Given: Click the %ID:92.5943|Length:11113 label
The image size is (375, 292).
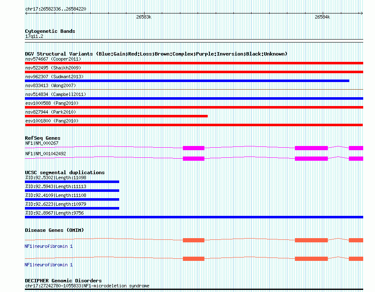Looking at the screenshot, I should point(56,186).
